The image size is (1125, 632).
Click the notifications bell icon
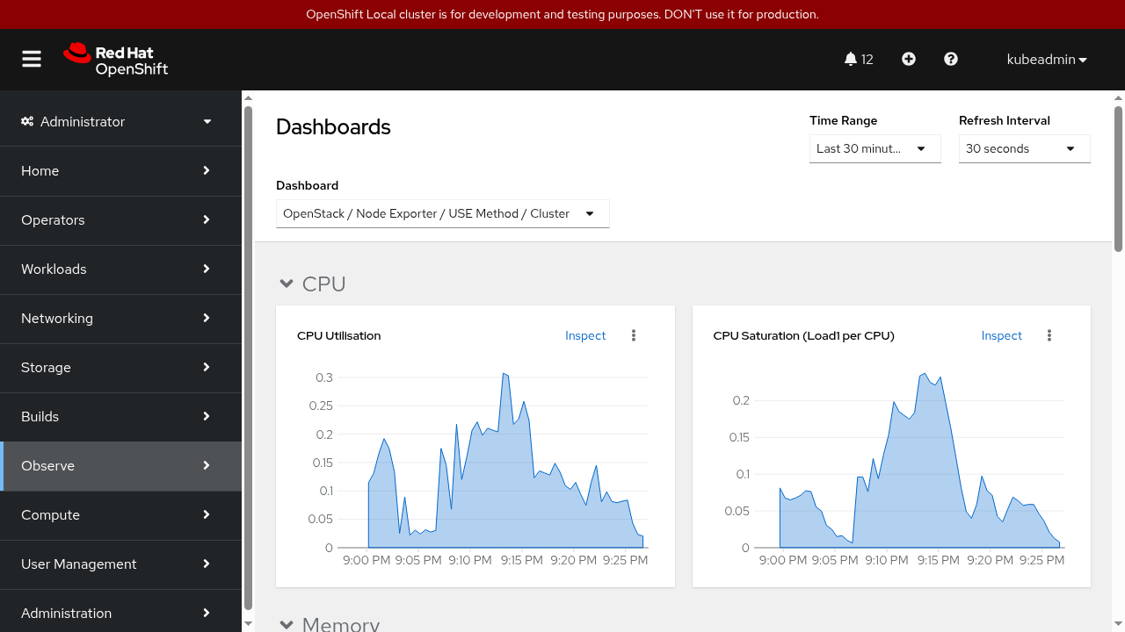click(x=850, y=59)
